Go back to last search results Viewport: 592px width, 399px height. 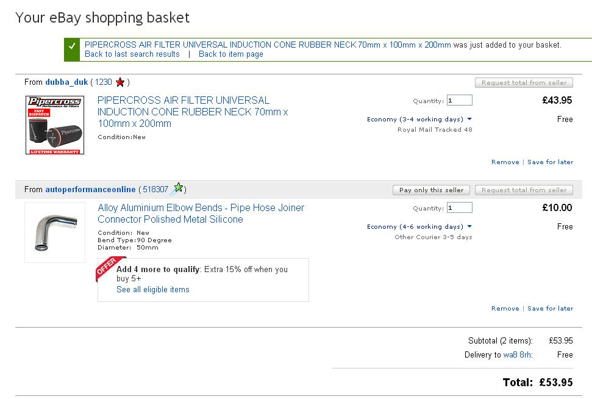132,54
